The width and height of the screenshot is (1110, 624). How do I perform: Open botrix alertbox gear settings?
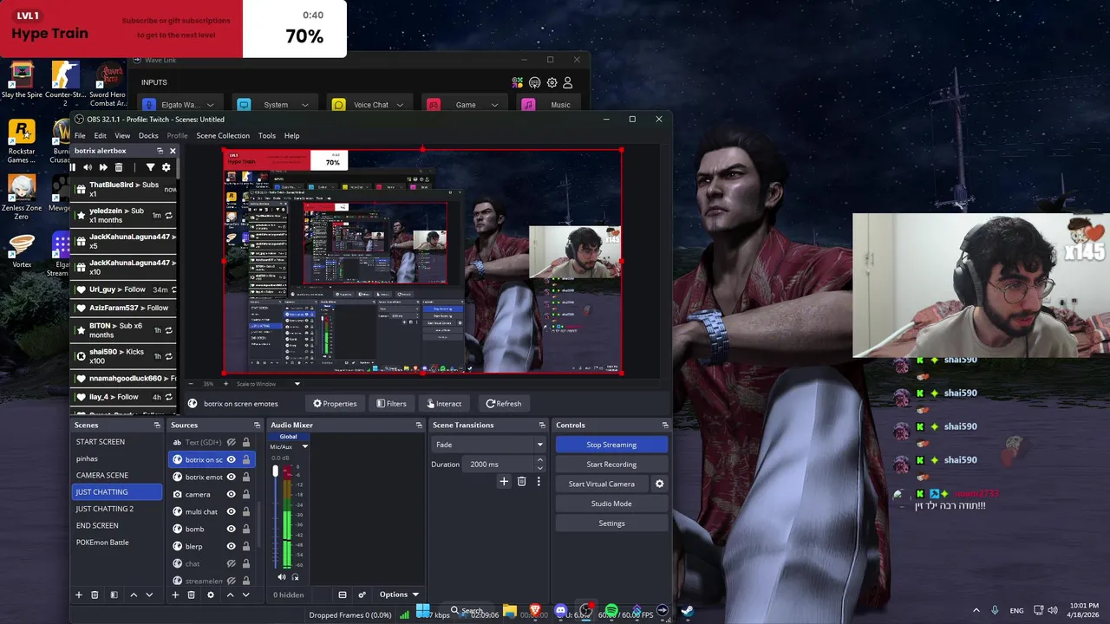pyautogui.click(x=166, y=167)
